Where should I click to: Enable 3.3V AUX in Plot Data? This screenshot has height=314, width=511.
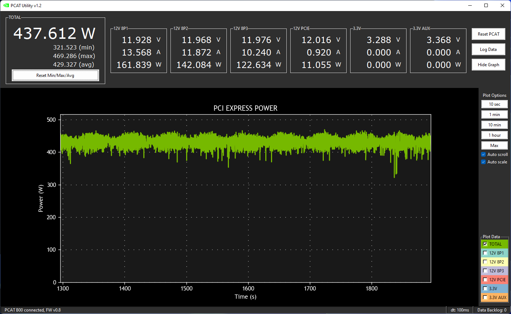coord(485,298)
